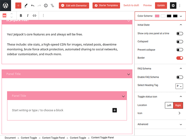Enable the Prevent collapse switch

[180, 50]
